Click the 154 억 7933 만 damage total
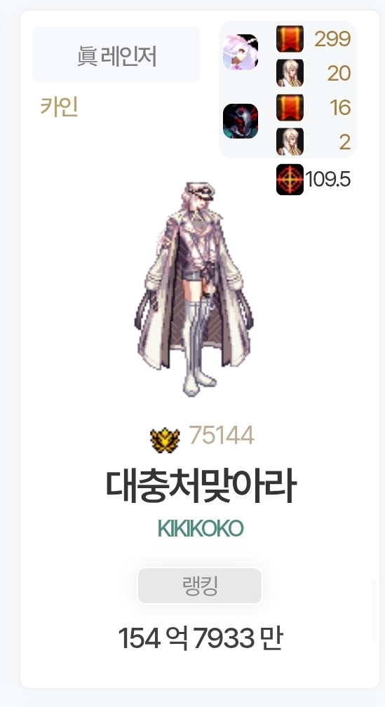Screen dimensions: 385x707 click(x=200, y=638)
